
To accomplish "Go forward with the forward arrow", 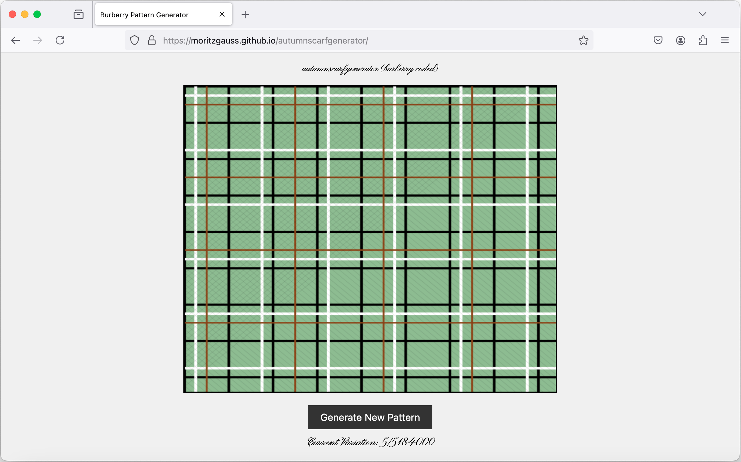I will [38, 40].
